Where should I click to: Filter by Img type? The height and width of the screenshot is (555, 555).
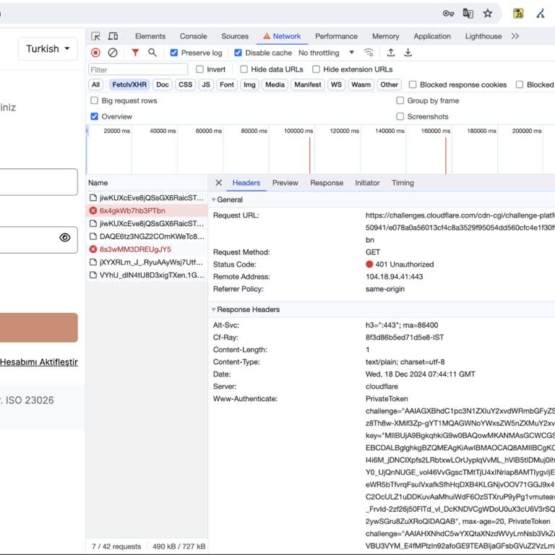(x=249, y=85)
